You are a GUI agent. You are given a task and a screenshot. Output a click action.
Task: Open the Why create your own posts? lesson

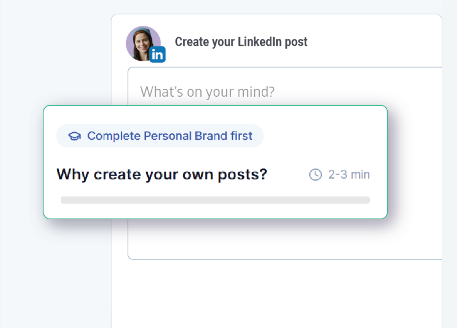pos(161,174)
